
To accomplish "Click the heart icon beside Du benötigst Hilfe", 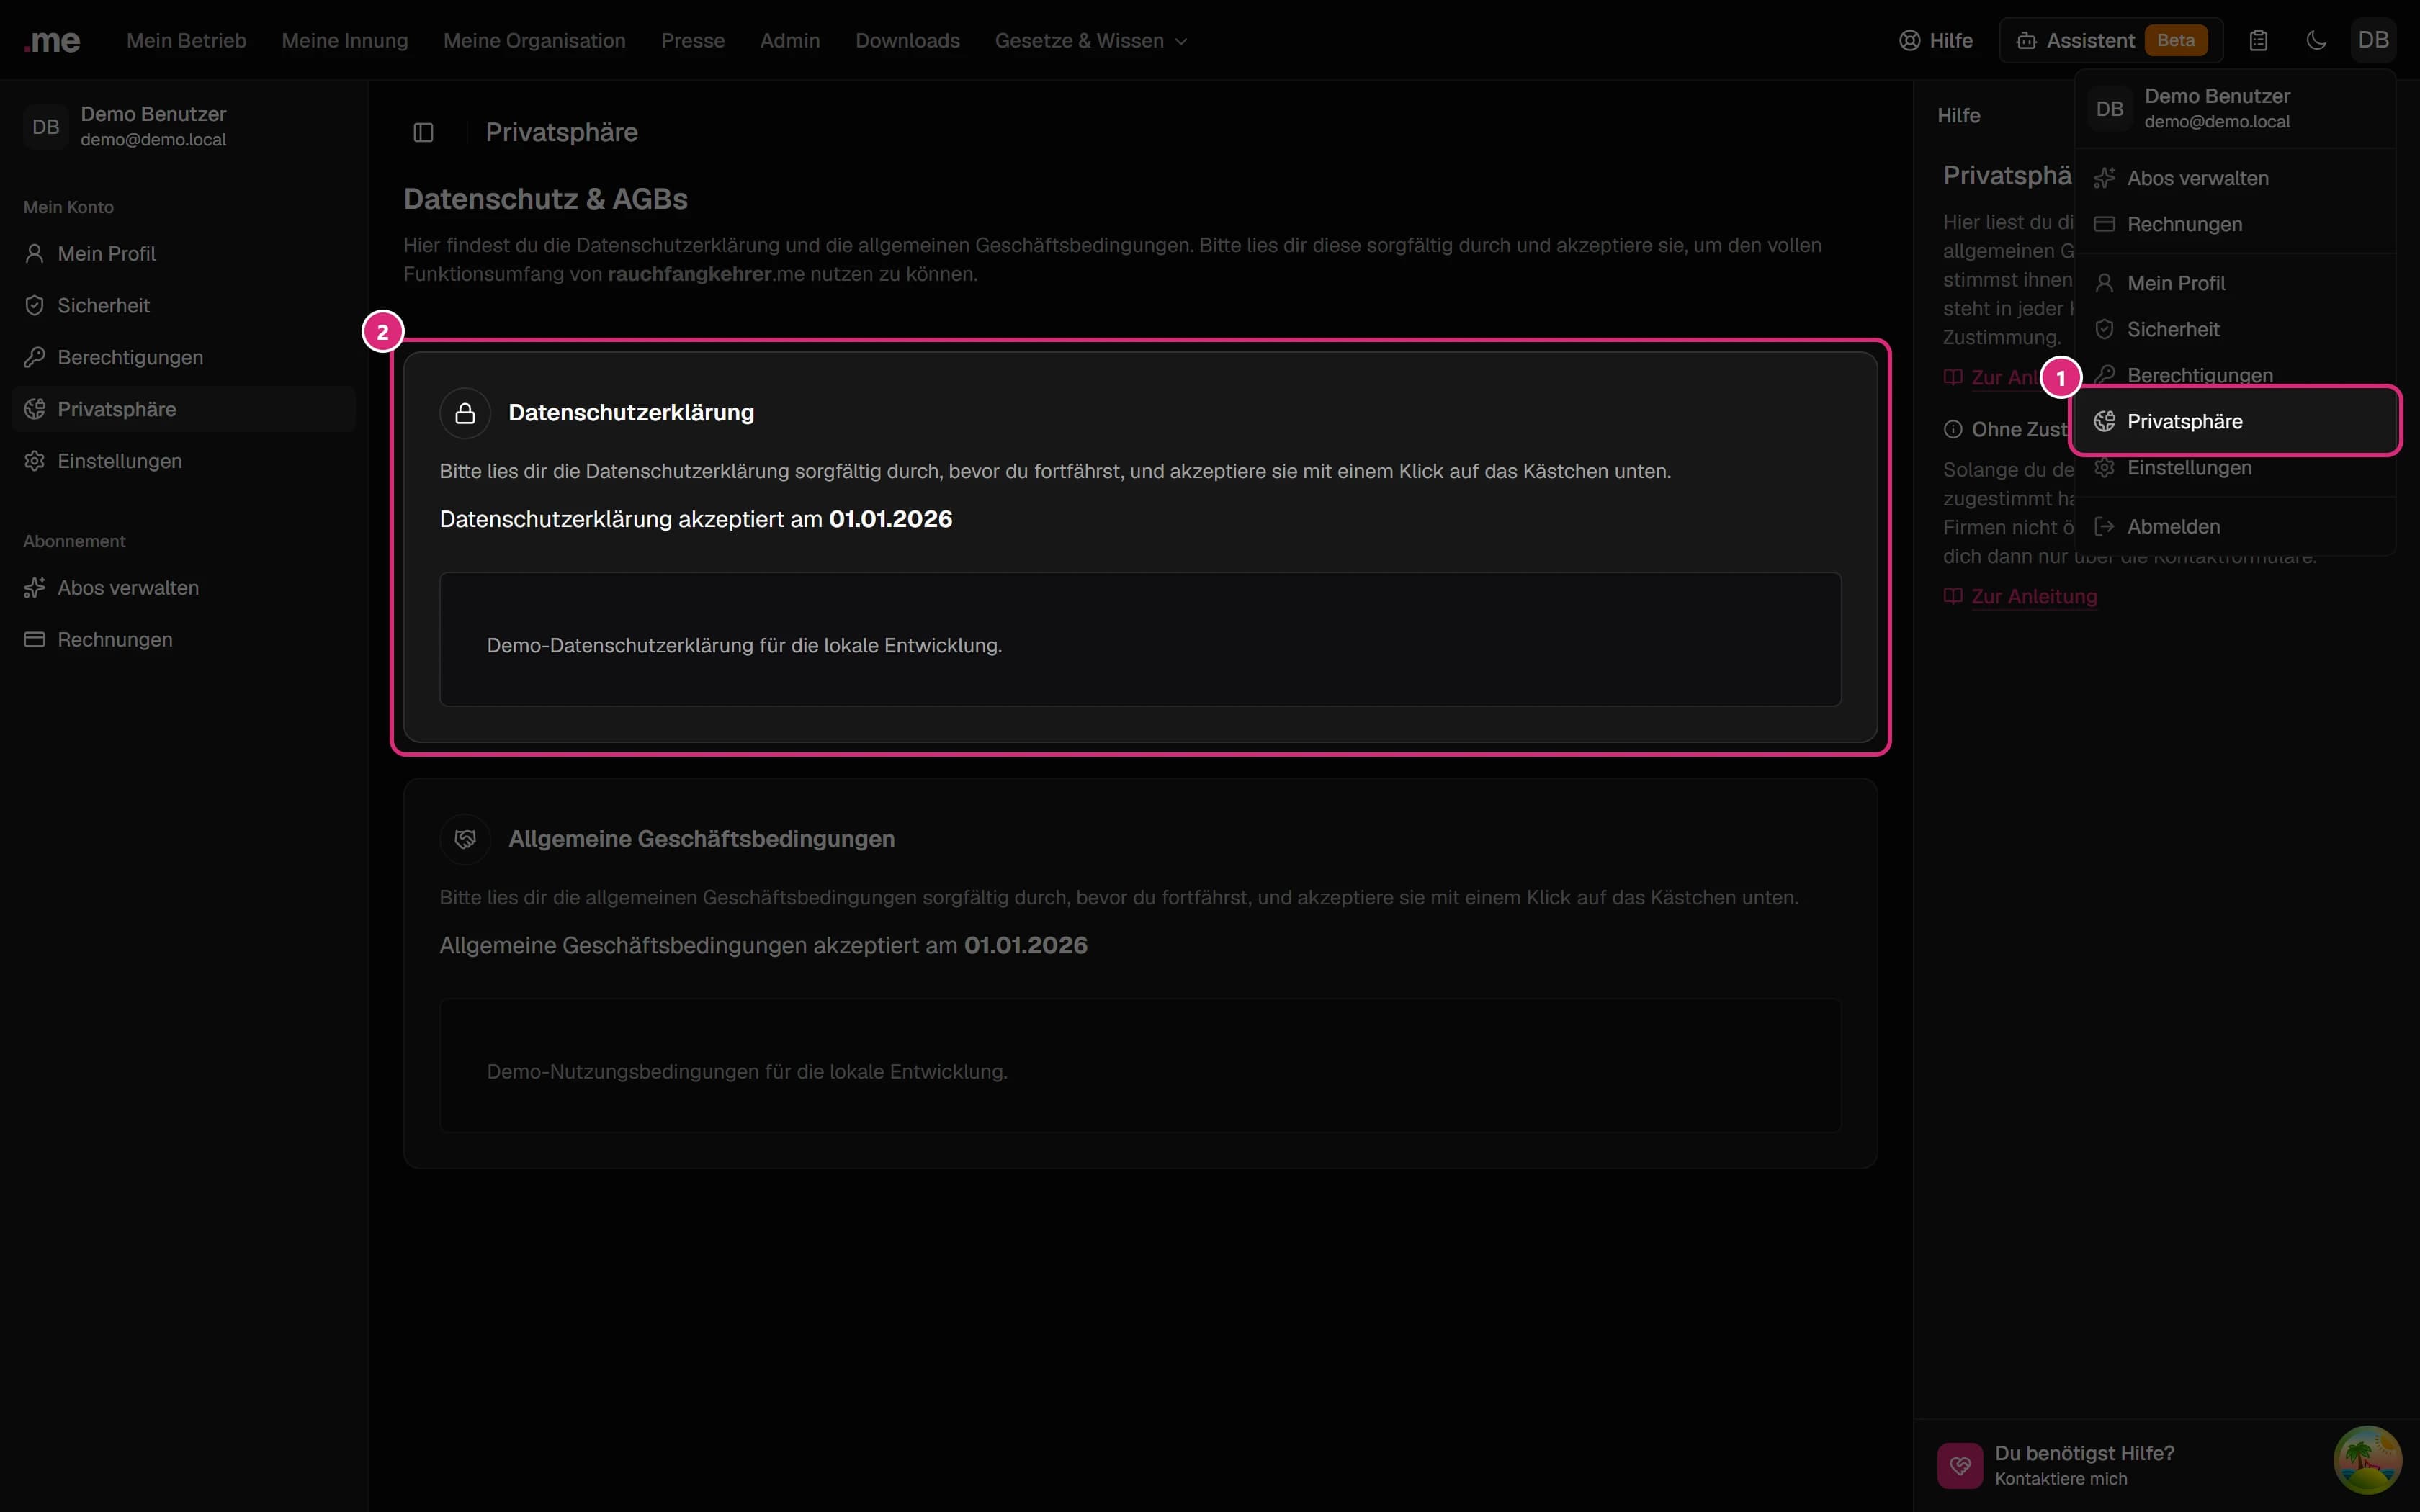I will tap(1960, 1465).
